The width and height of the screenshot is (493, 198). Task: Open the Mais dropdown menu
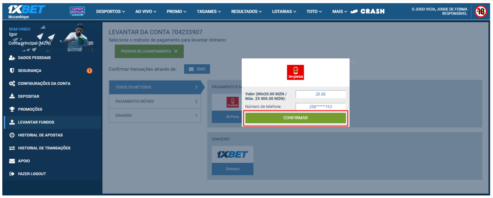click(339, 12)
